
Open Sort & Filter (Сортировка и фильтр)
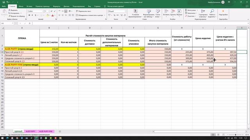203,13
